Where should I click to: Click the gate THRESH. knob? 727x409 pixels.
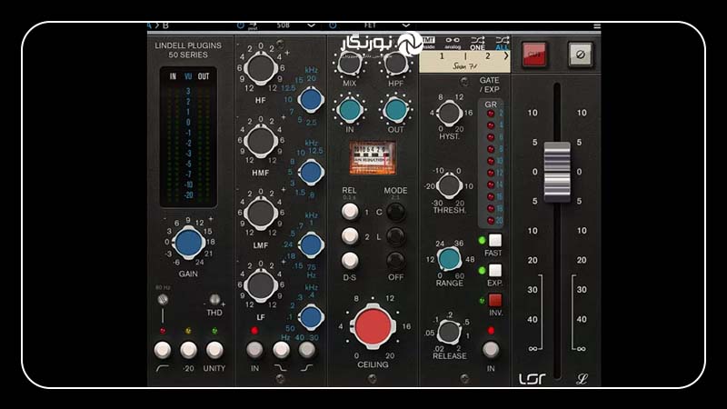[x=449, y=185]
